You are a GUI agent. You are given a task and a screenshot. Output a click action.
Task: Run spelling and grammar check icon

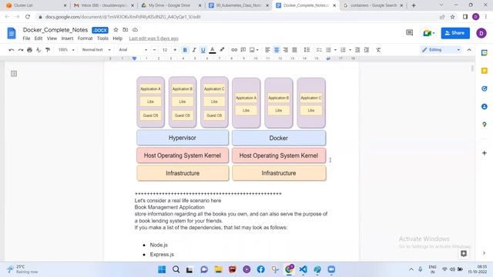pyautogui.click(x=39, y=50)
